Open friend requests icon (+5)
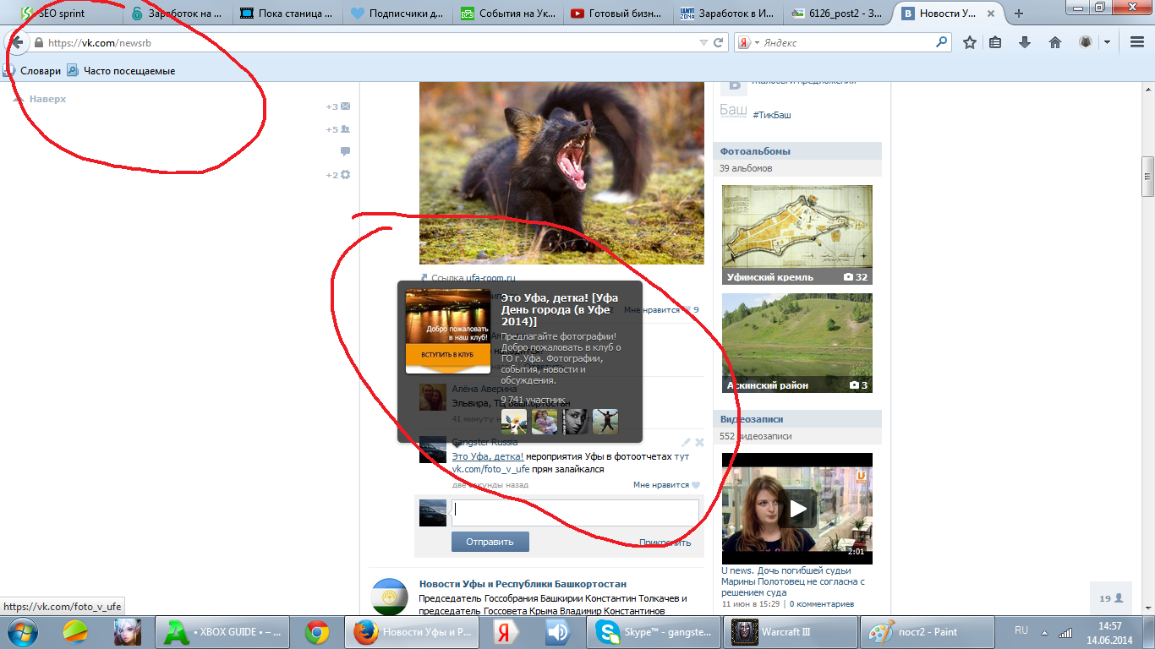Image resolution: width=1155 pixels, height=649 pixels. [x=345, y=129]
